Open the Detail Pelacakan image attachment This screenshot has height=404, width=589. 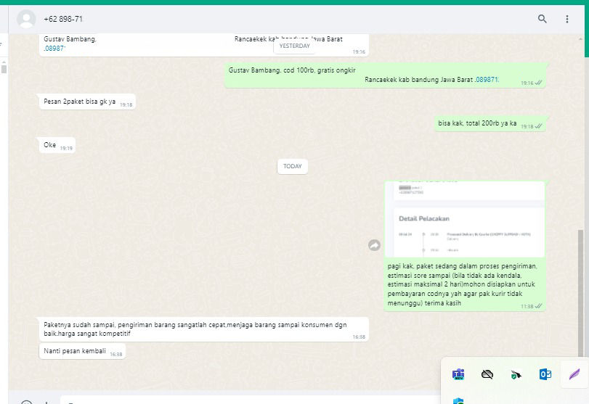point(465,220)
